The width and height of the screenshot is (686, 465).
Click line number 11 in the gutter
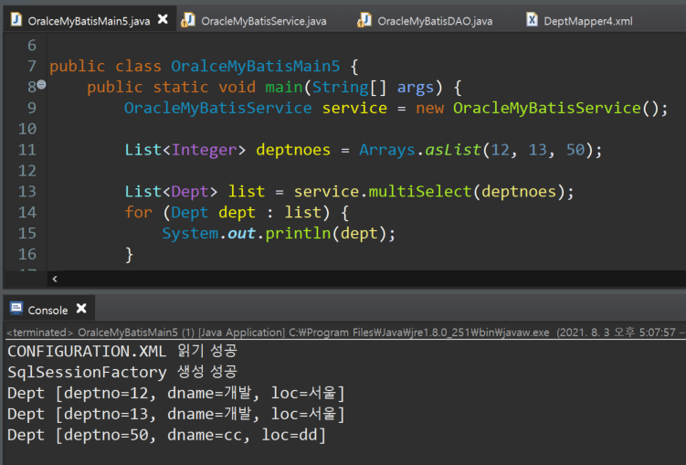click(x=27, y=150)
